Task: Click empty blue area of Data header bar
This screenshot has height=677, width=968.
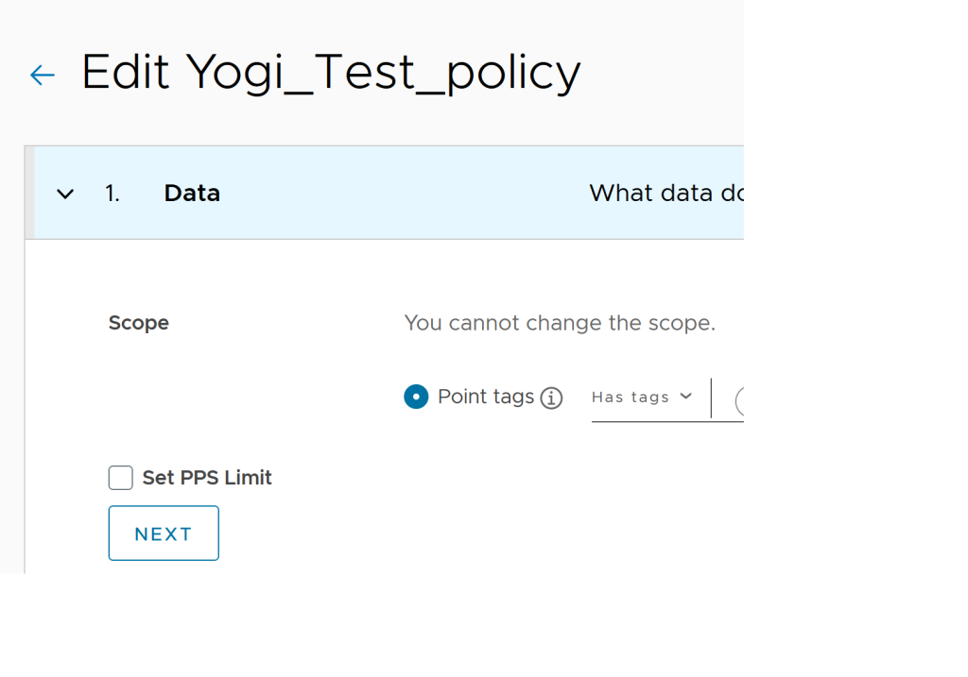Action: point(397,194)
